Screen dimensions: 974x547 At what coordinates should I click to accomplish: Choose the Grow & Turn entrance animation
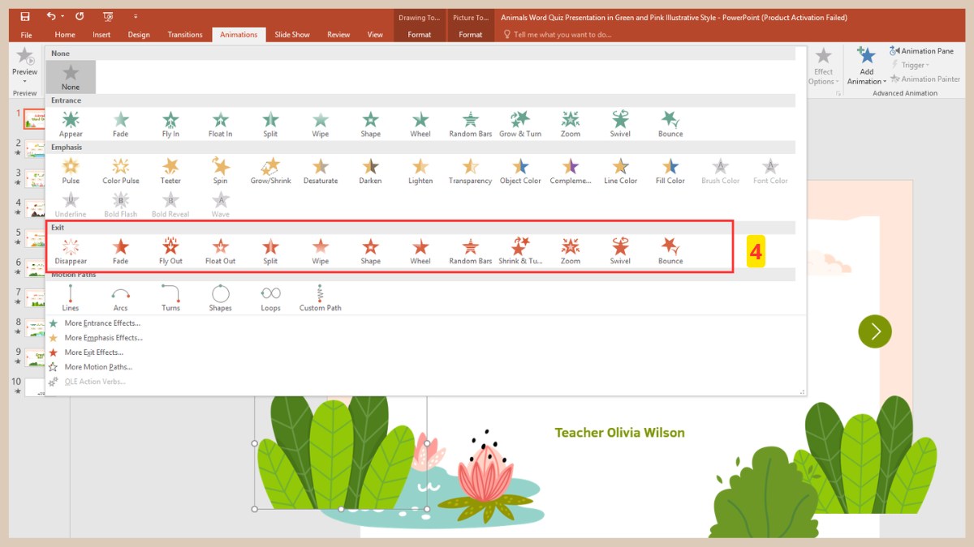click(520, 122)
